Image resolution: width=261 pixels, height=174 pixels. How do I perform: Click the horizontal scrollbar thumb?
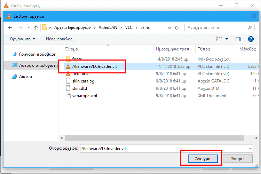[155, 138]
